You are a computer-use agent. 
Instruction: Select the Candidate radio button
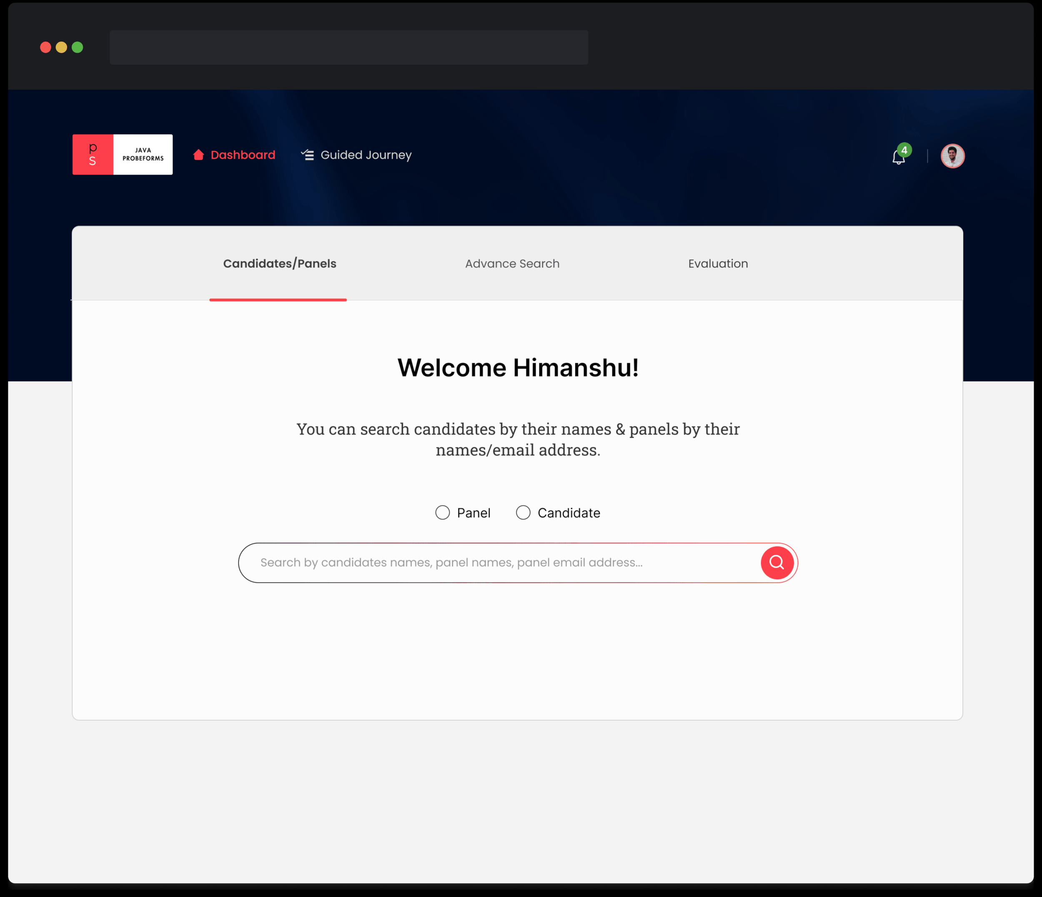(523, 512)
